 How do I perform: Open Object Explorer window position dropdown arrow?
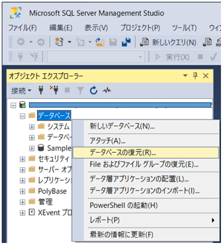(x=185, y=75)
